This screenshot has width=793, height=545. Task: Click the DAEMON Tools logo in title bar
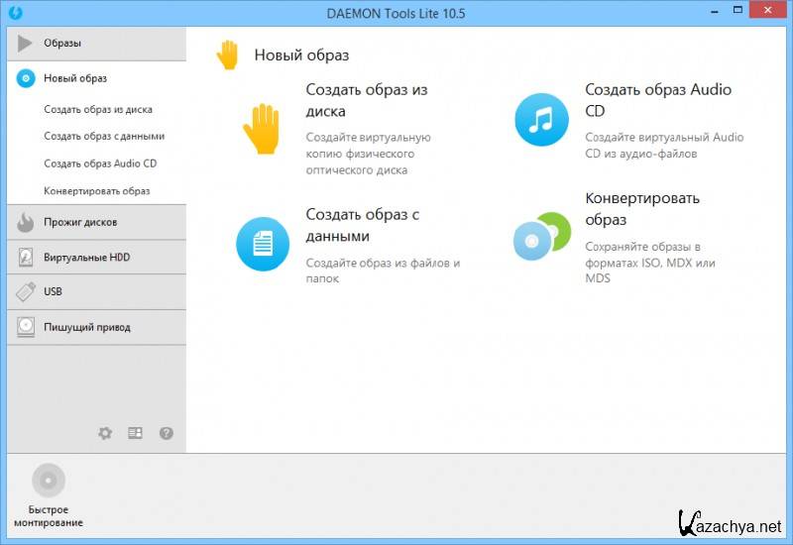click(16, 12)
